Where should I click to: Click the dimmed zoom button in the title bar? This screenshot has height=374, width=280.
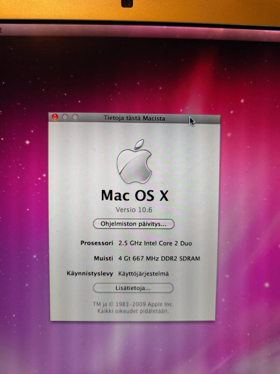pos(75,117)
